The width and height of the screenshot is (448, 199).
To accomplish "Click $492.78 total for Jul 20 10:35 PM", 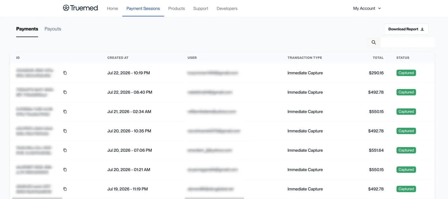I will point(376,131).
